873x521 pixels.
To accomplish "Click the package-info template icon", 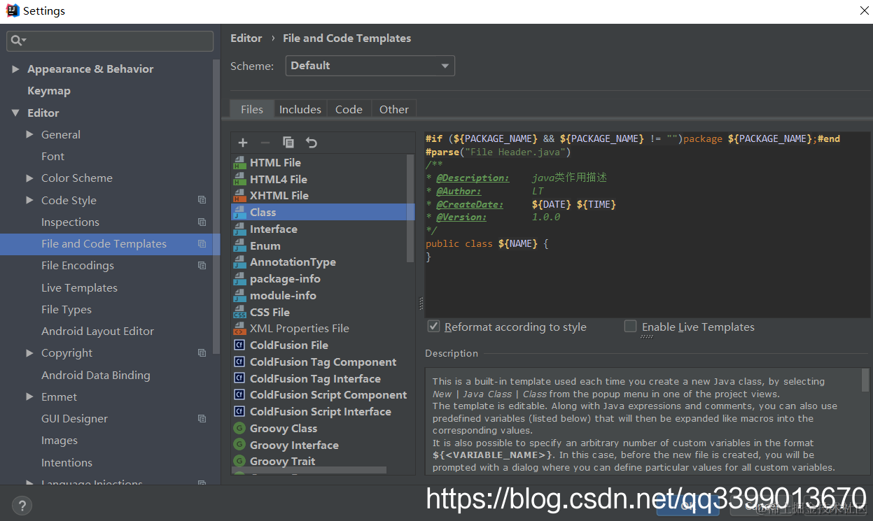I will pyautogui.click(x=239, y=279).
